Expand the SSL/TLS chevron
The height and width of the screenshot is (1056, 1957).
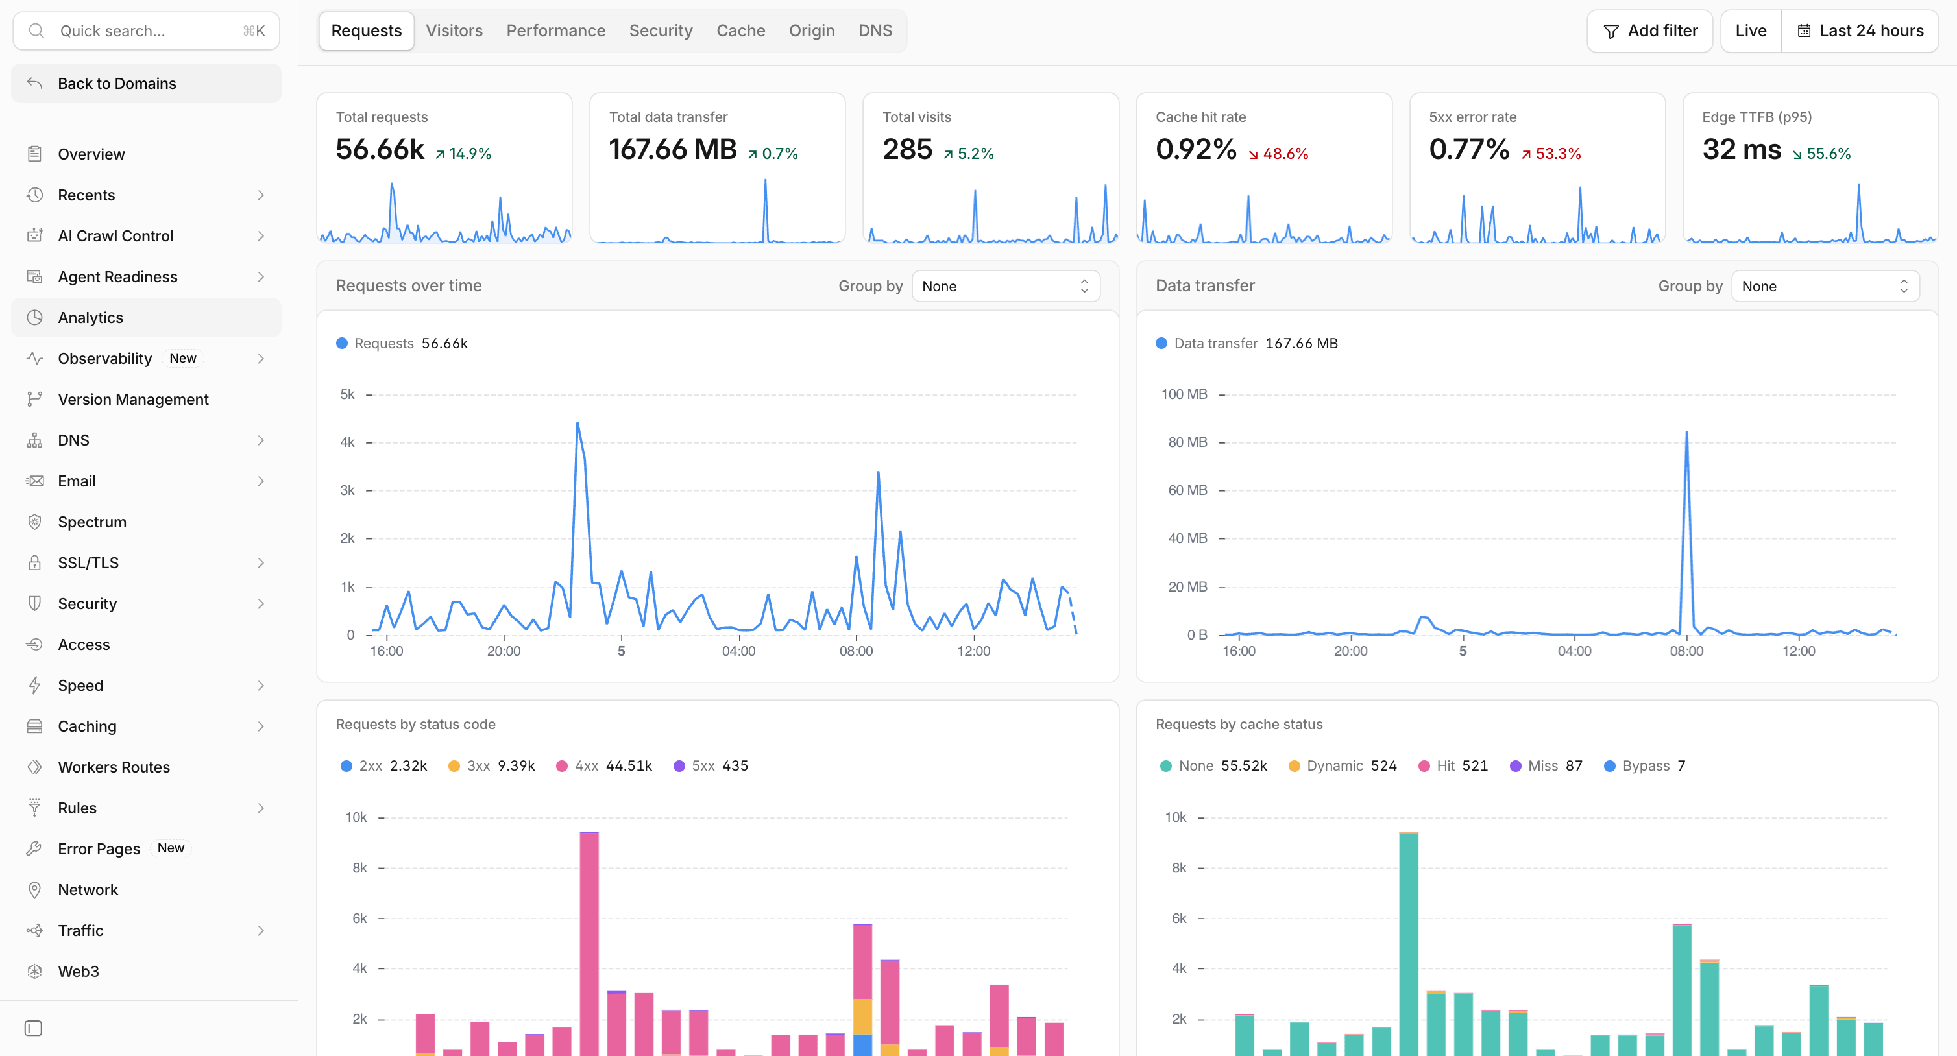click(x=261, y=563)
